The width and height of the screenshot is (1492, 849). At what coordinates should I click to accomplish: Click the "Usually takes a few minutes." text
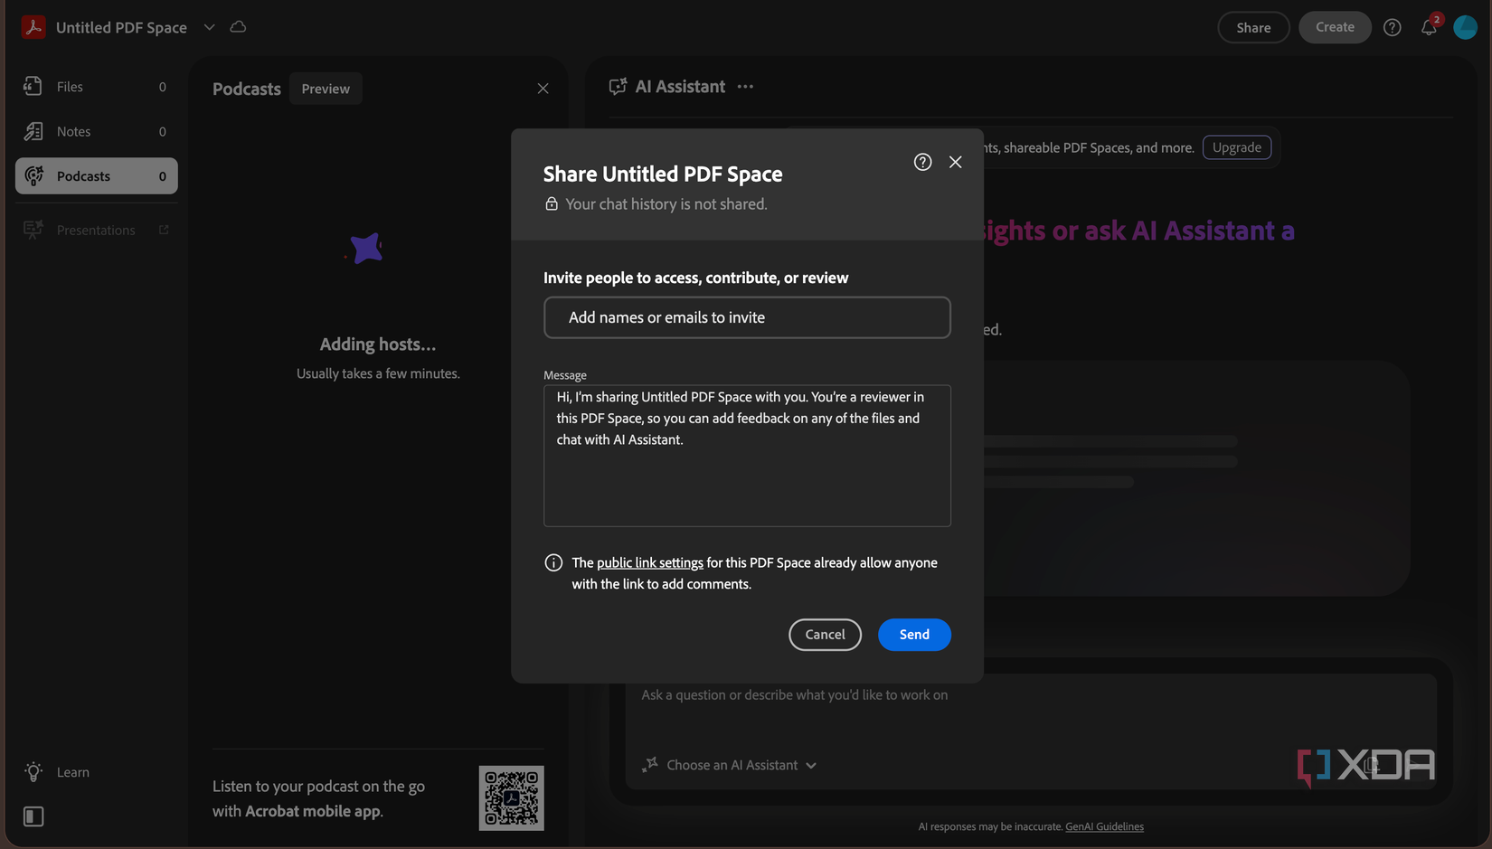coord(378,373)
